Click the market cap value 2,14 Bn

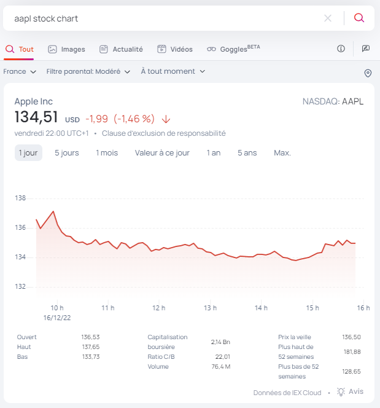pos(220,342)
